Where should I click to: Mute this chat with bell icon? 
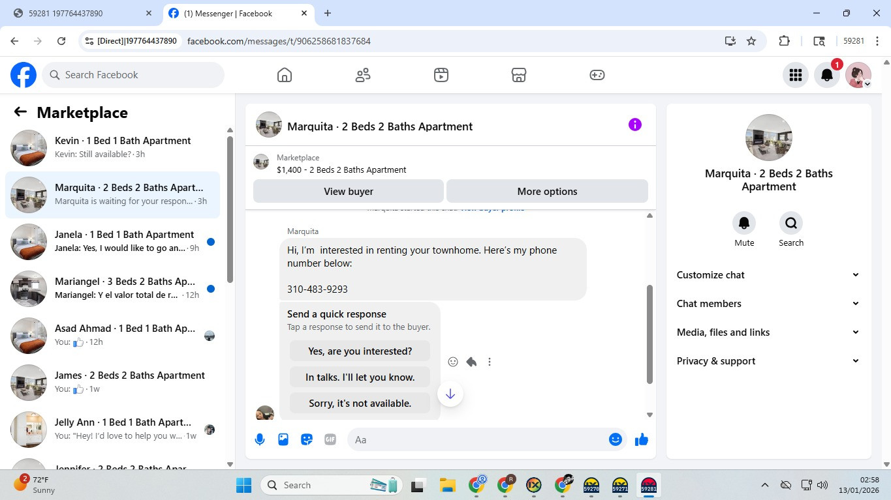pos(744,223)
